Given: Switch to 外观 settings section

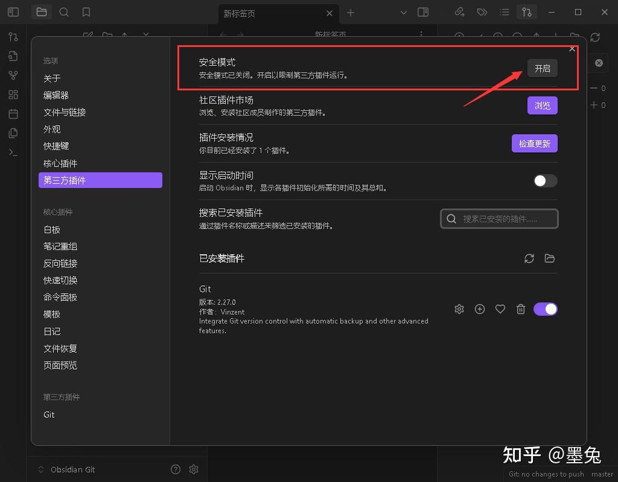Looking at the screenshot, I should (x=53, y=129).
